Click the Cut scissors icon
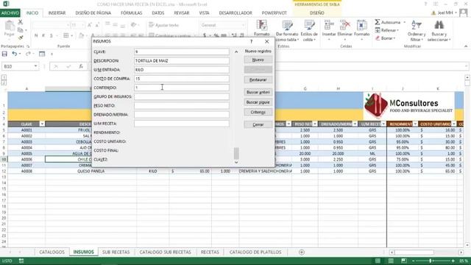 20,22
